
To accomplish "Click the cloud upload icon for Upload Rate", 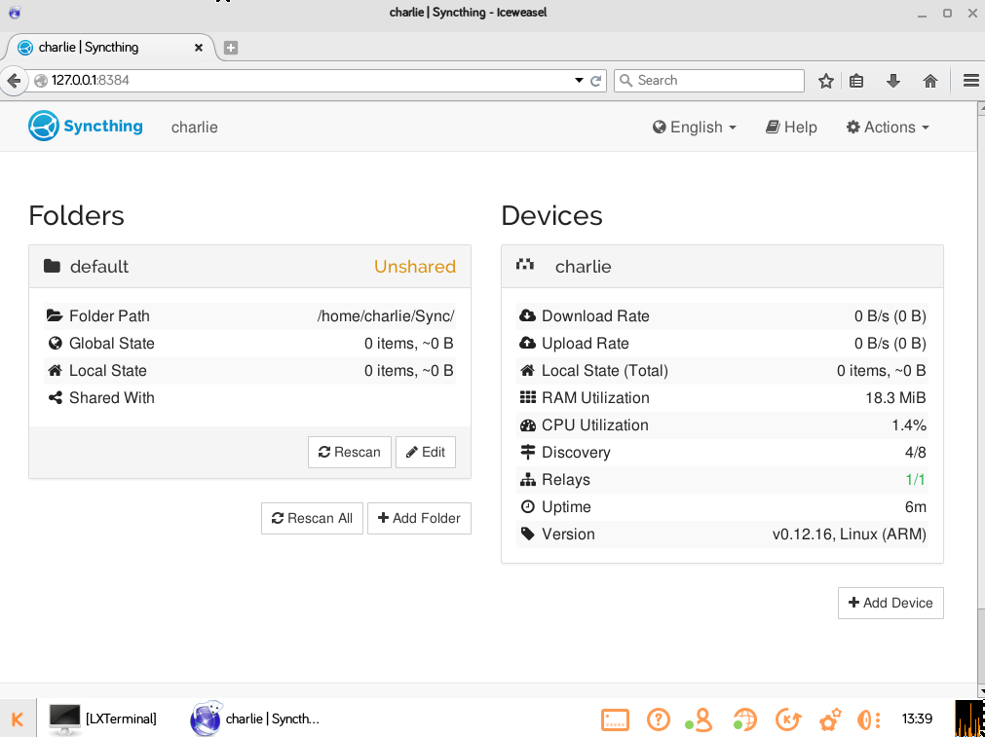I will (528, 344).
